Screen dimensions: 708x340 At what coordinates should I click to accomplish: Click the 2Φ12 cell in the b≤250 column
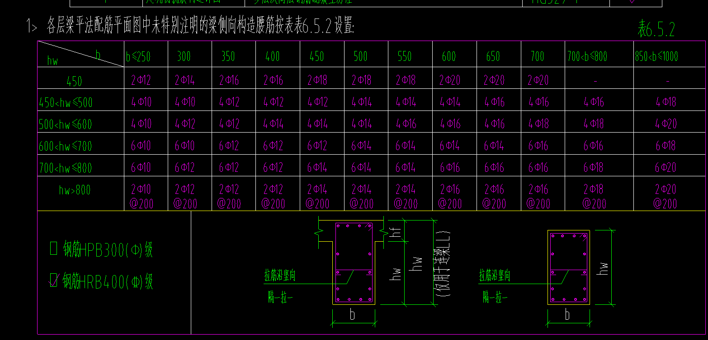coord(141,80)
